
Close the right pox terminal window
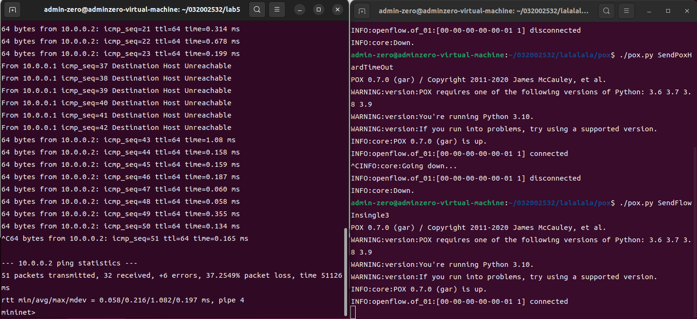pyautogui.click(x=687, y=10)
